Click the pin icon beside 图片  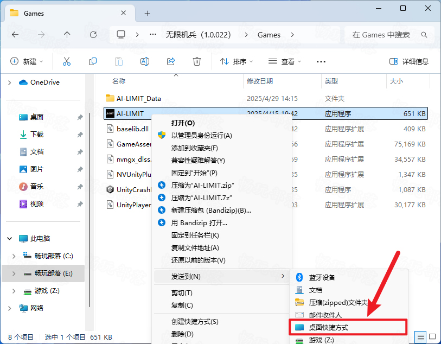pos(80,169)
